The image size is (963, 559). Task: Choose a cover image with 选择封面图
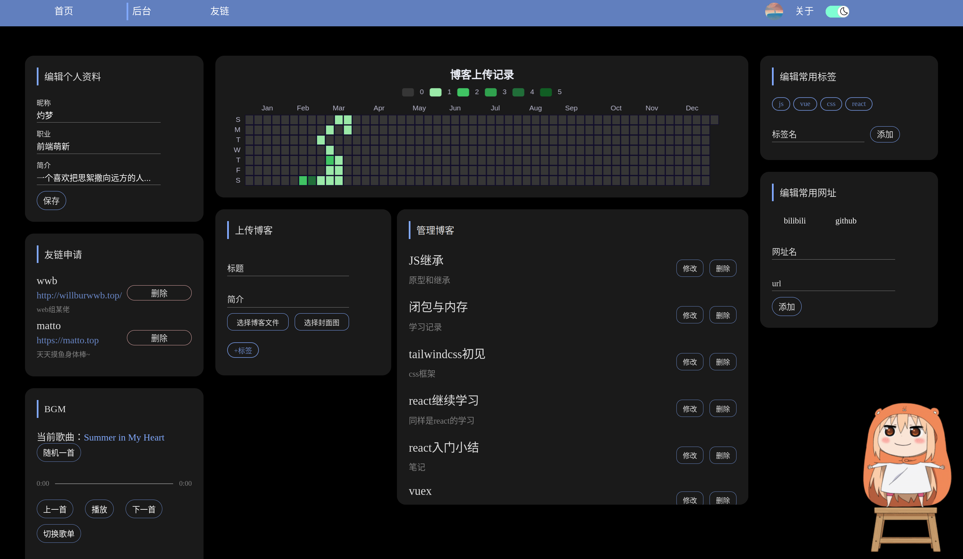pos(321,322)
